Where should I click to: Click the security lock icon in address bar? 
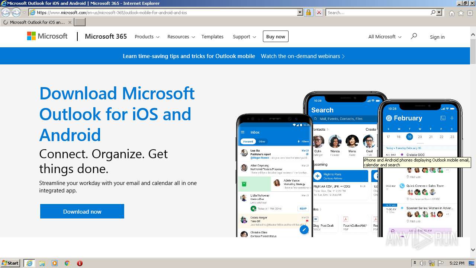pos(308,12)
